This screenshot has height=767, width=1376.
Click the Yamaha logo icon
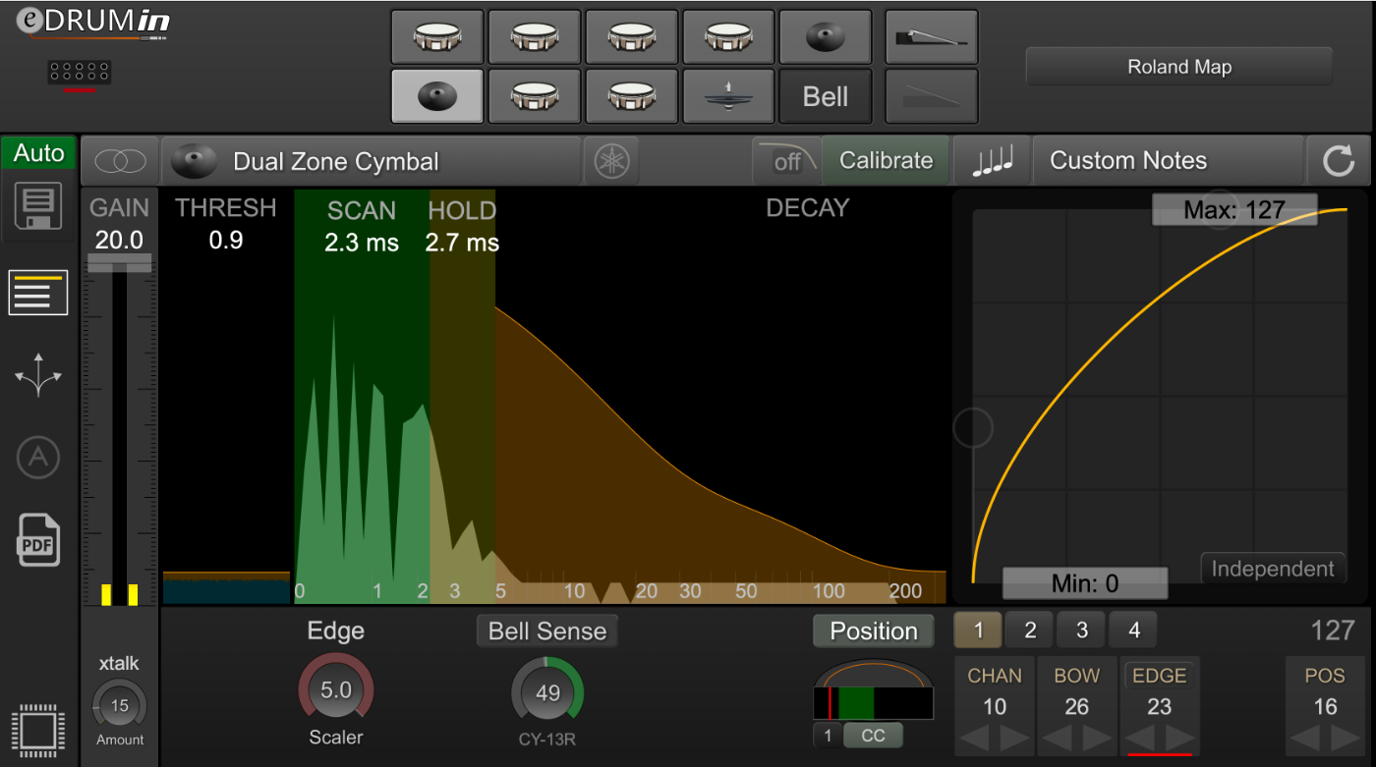click(x=610, y=161)
